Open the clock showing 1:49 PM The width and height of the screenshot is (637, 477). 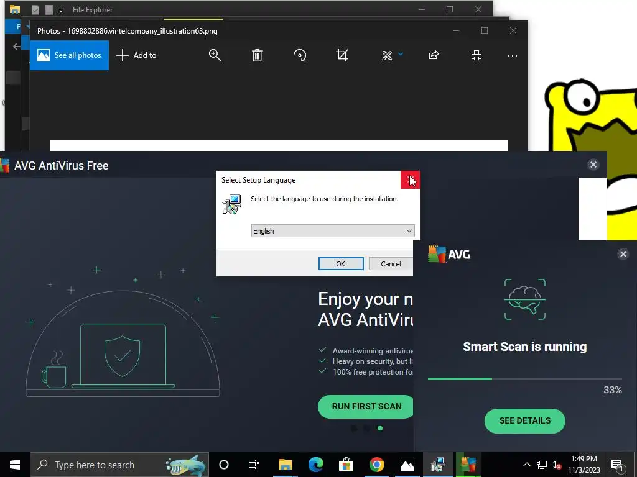(x=584, y=465)
